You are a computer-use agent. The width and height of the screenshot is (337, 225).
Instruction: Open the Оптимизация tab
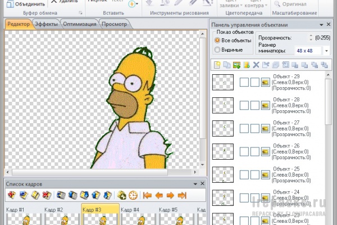80,24
